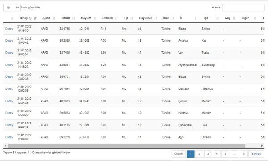
Task: Sort the Ajans column via sort icon
Action: [x=54, y=18]
